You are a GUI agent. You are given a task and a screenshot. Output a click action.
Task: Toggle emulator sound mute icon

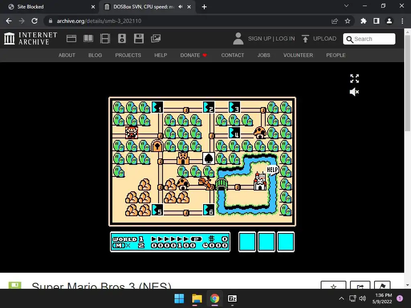(x=354, y=92)
